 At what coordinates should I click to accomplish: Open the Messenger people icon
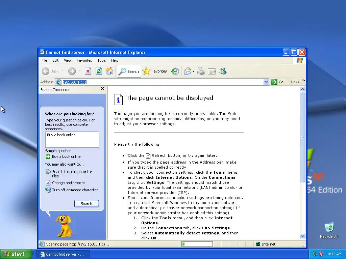coord(223,71)
